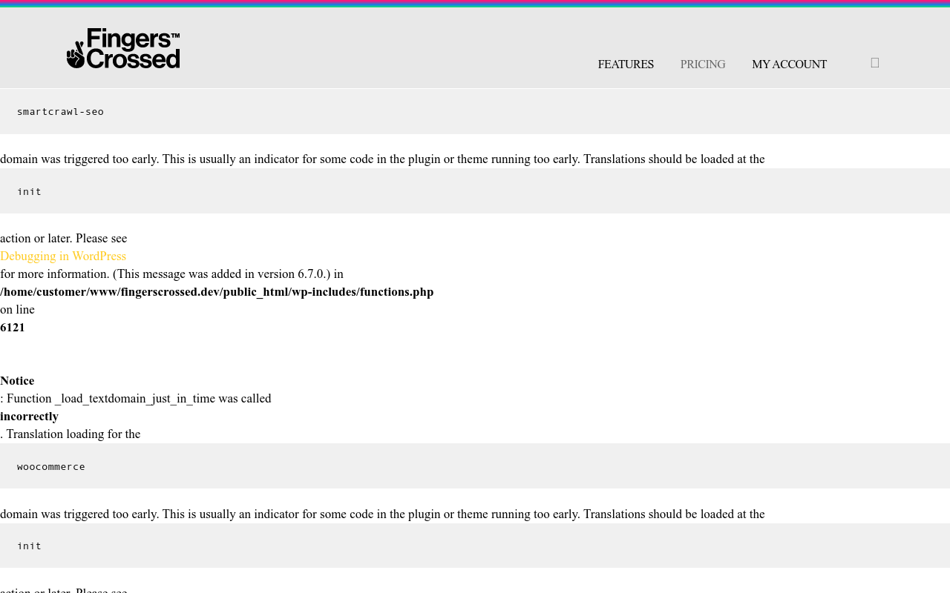
Task: Select the smartcrawl-seo code text
Action: tap(60, 112)
